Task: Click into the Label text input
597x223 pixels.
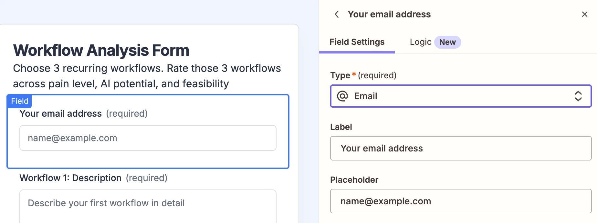Action: pyautogui.click(x=461, y=148)
